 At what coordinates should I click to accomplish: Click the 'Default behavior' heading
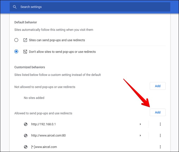pyautogui.click(x=26, y=22)
